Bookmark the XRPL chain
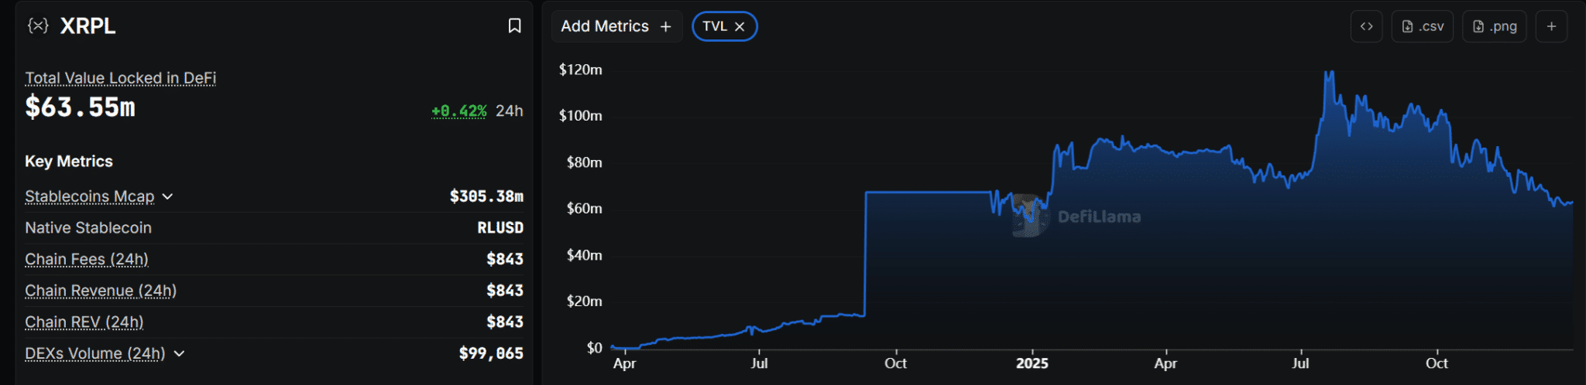1586x385 pixels. point(514,26)
